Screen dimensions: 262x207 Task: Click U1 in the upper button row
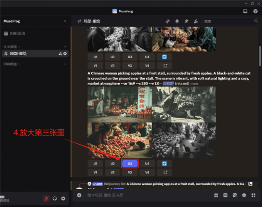[x=95, y=57]
